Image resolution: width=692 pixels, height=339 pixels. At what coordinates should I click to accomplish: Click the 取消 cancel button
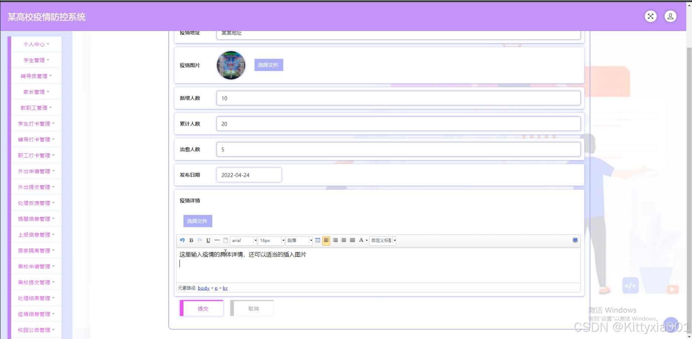click(x=253, y=309)
